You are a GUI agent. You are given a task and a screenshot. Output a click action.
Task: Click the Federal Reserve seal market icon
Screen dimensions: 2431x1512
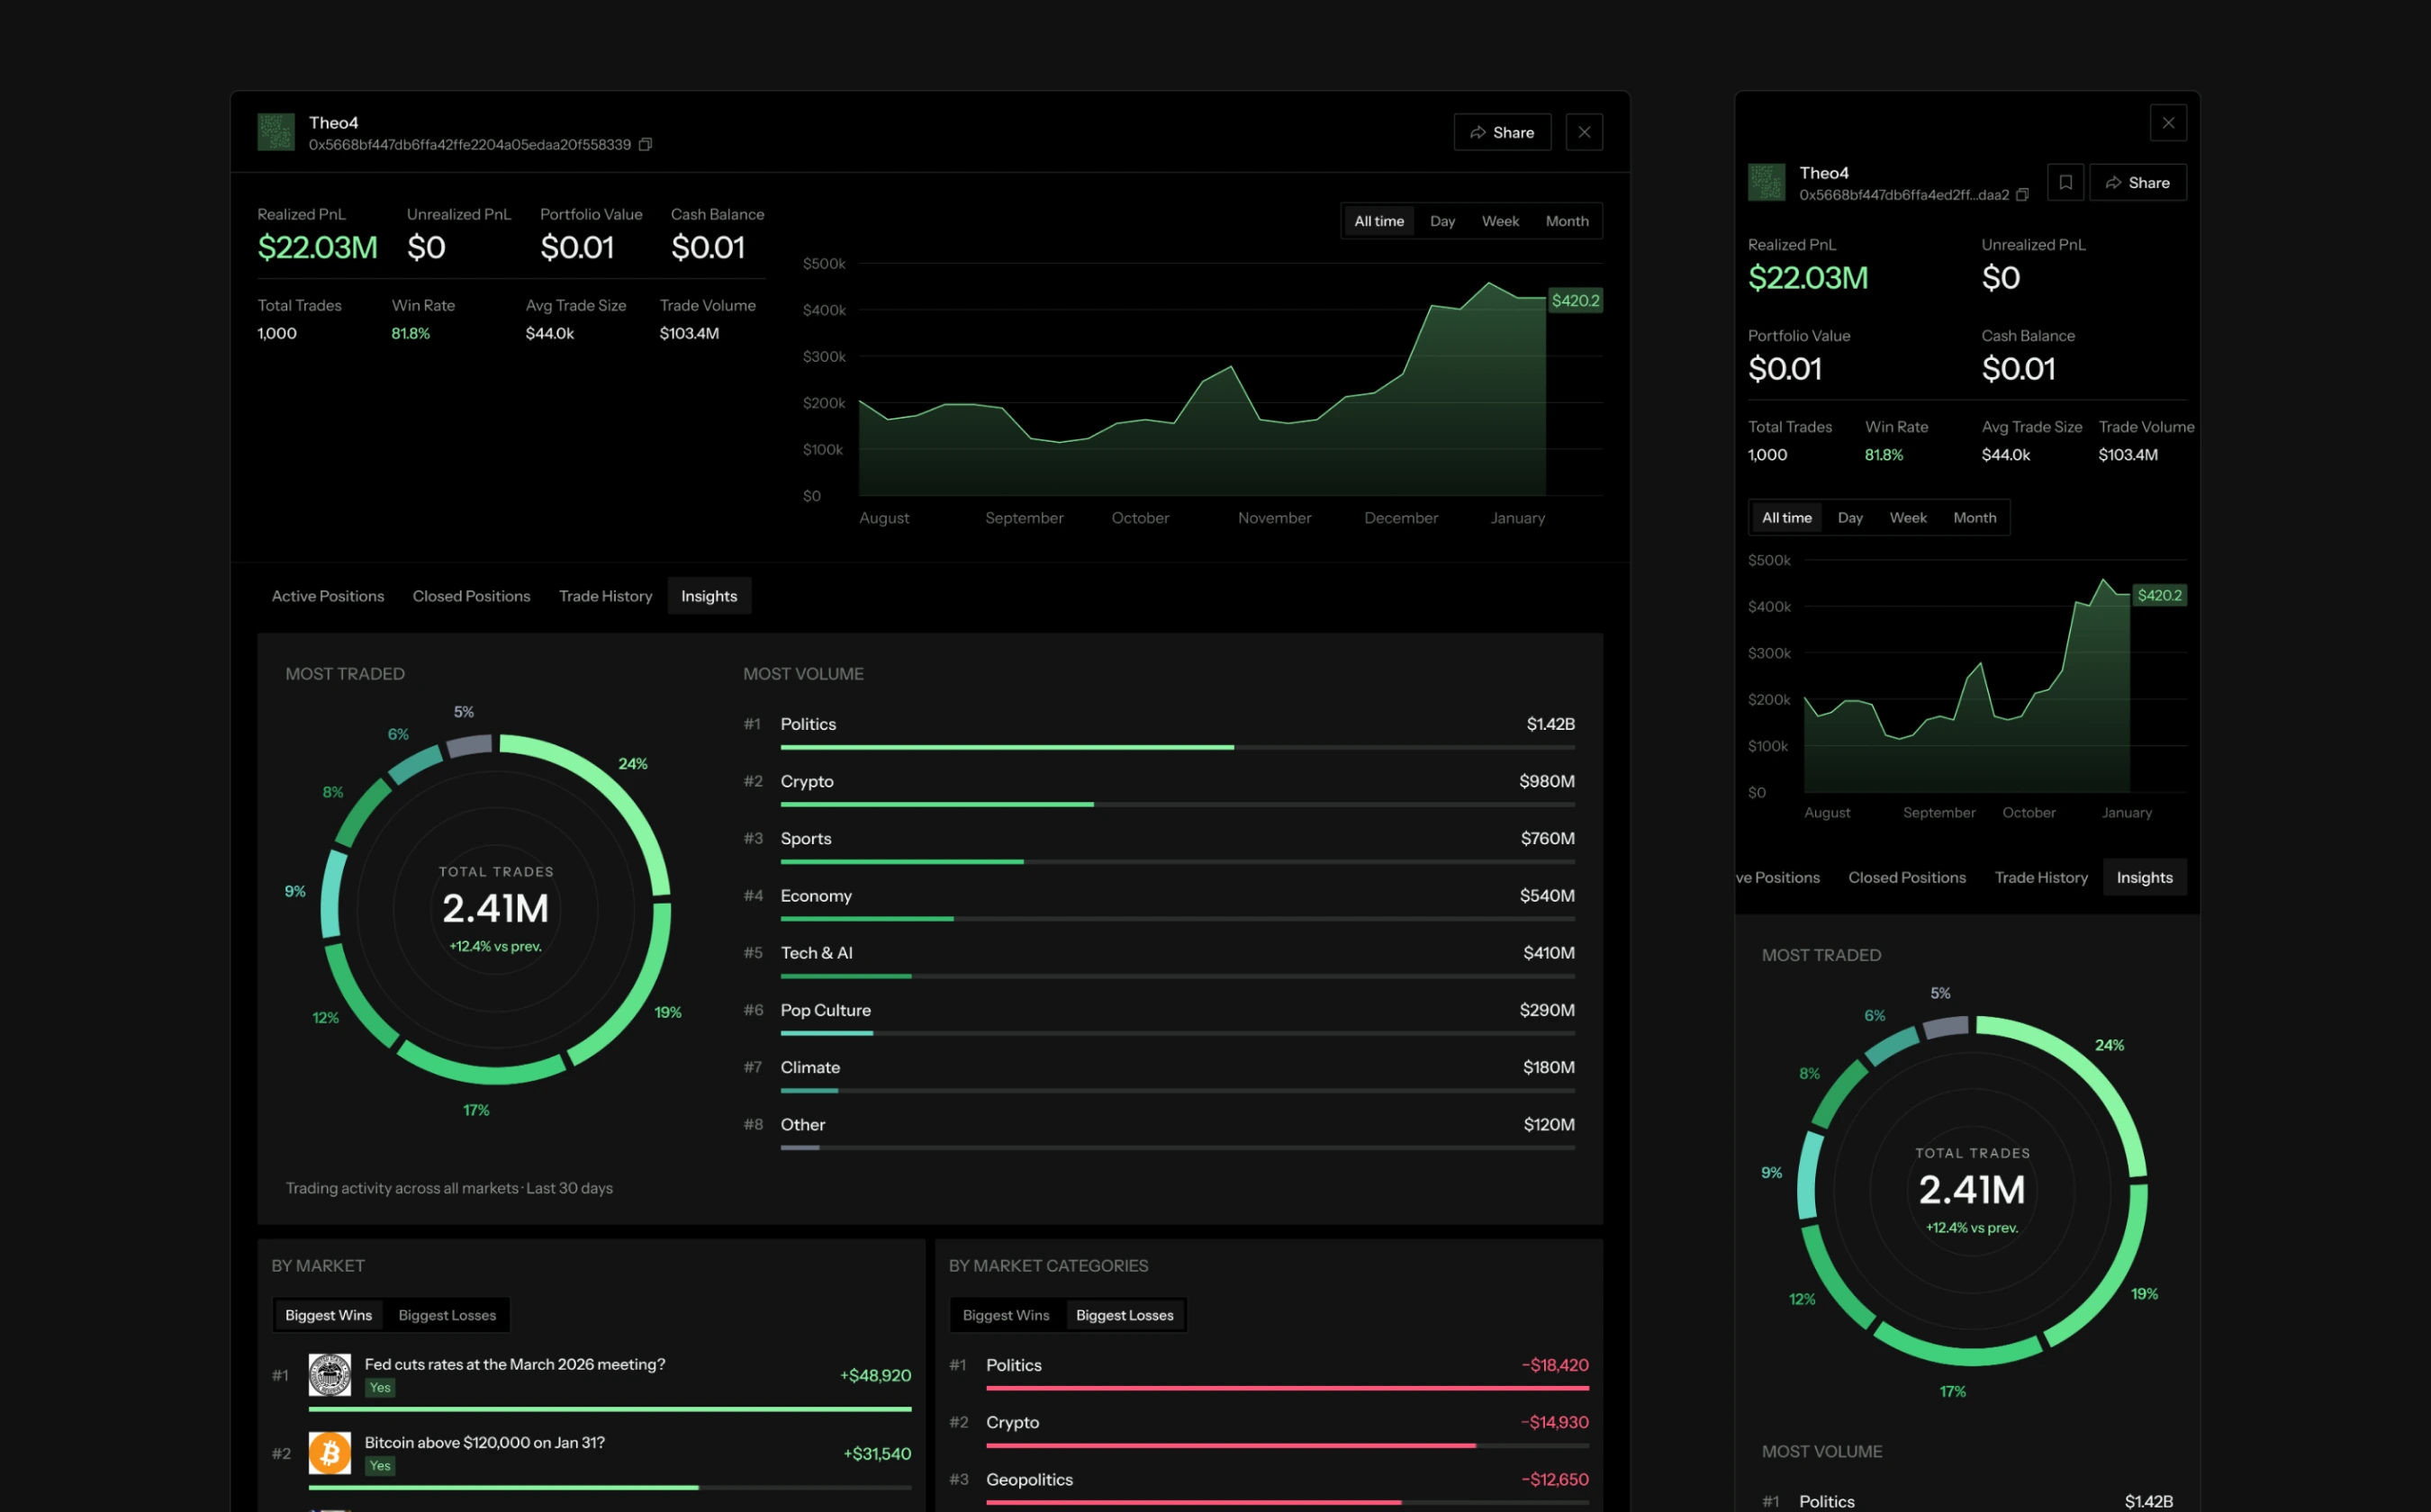point(330,1375)
